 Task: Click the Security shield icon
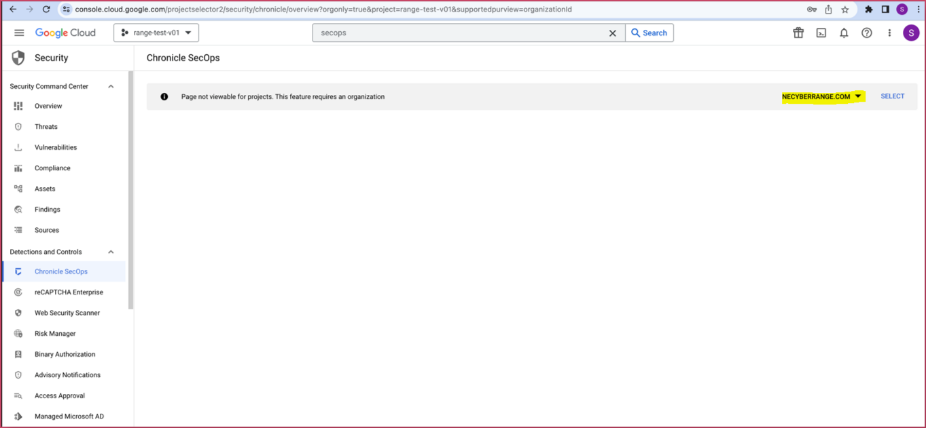click(x=18, y=58)
